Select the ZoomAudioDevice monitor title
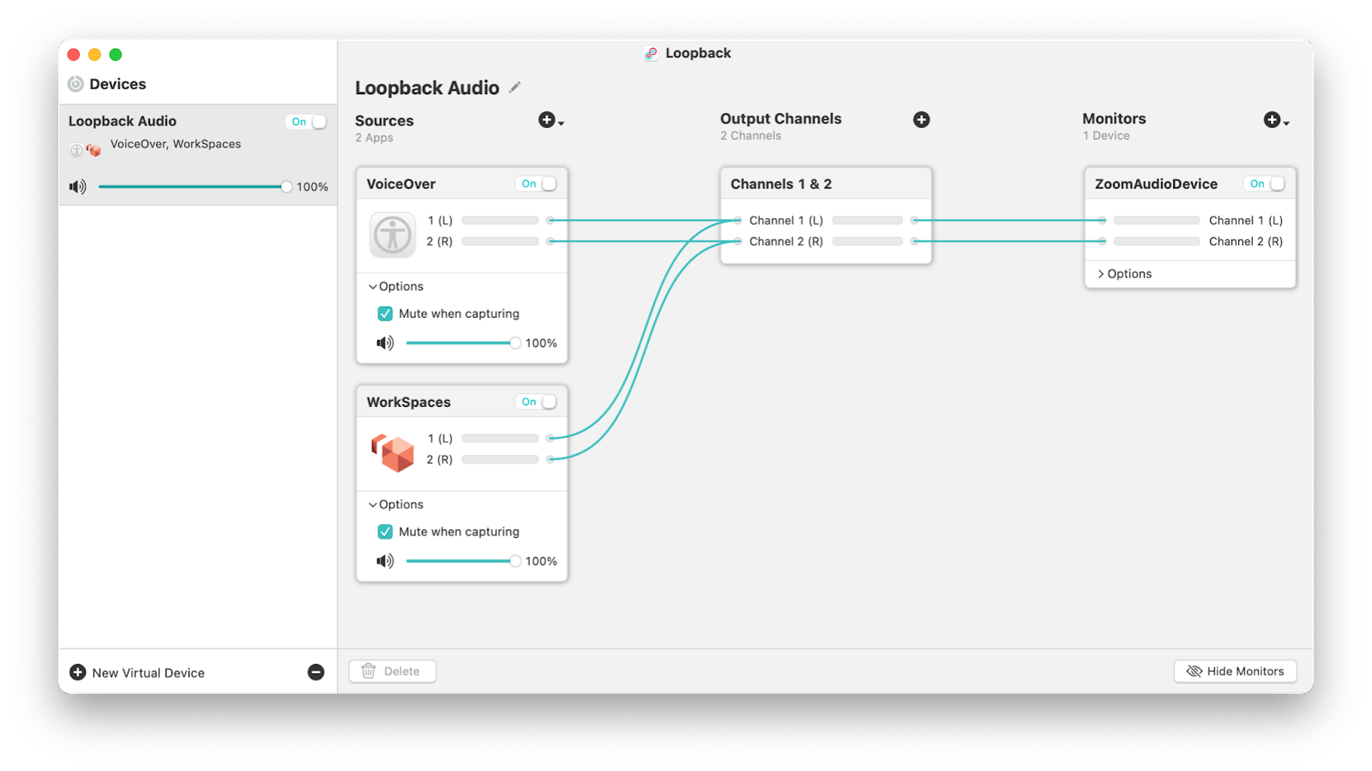Image resolution: width=1372 pixels, height=771 pixels. (x=1156, y=184)
